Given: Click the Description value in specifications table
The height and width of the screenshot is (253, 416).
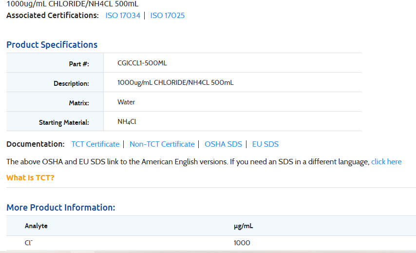Looking at the screenshot, I should [x=175, y=83].
